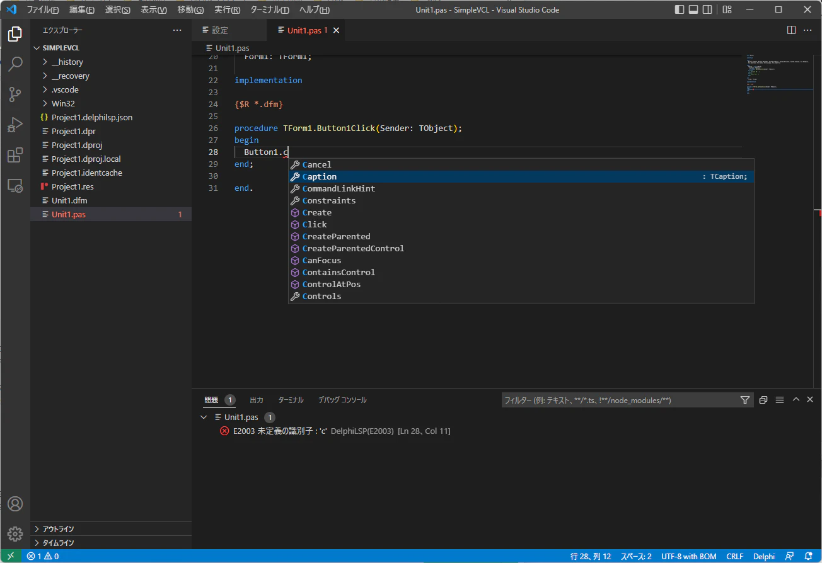822x563 pixels.
Task: Click the collapse all icon in Problems panel
Action: (x=763, y=400)
